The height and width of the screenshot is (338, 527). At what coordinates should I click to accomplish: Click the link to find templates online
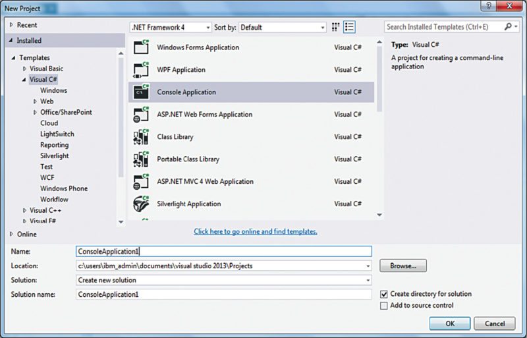click(x=256, y=231)
